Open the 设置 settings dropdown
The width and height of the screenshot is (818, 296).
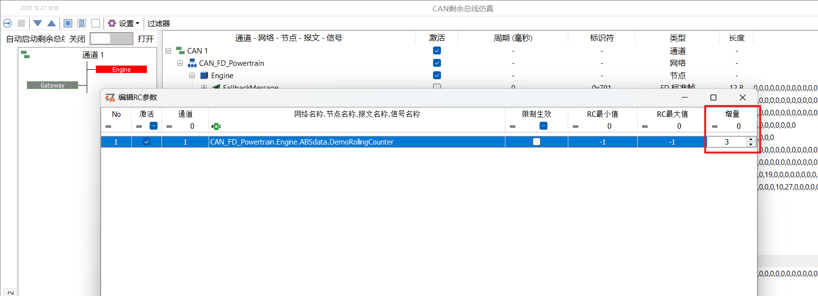point(124,23)
